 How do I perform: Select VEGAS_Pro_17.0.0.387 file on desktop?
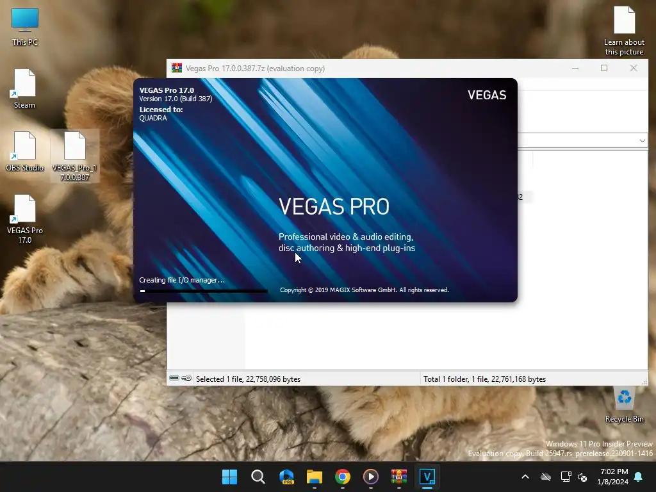coord(74,156)
